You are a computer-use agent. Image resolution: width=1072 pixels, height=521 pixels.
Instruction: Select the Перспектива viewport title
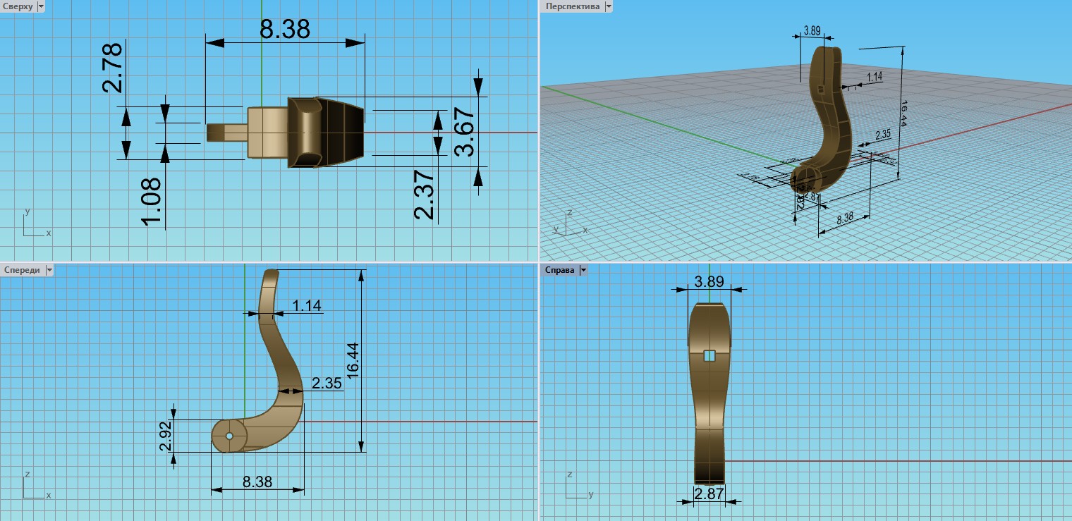(x=572, y=6)
